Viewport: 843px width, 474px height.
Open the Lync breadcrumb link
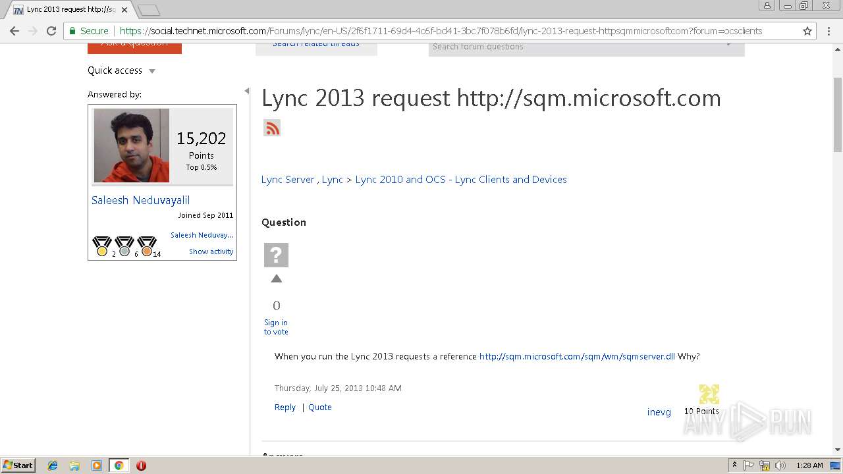(332, 180)
